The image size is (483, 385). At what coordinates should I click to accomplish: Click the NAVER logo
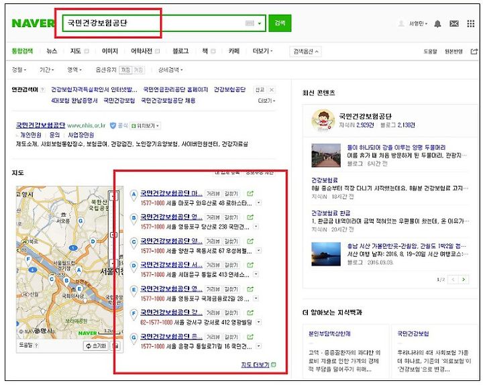[x=34, y=23]
